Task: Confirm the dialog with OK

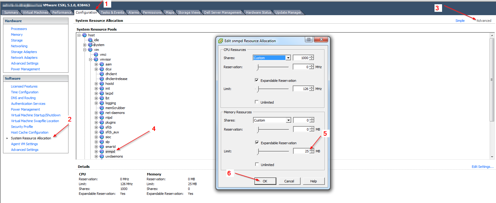Action: [x=265, y=181]
